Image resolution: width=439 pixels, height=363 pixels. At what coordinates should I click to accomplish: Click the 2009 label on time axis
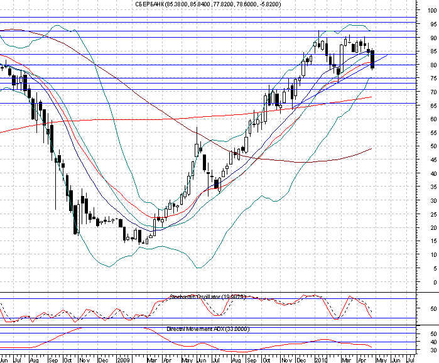point(123,360)
